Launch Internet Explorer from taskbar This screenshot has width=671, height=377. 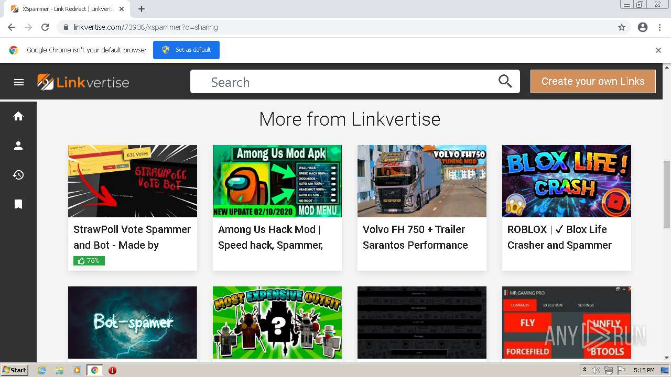coord(41,370)
